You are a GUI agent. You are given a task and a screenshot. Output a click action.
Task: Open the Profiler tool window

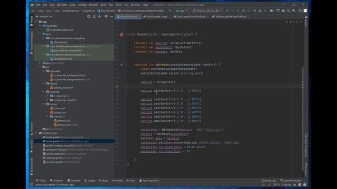tap(117, 181)
